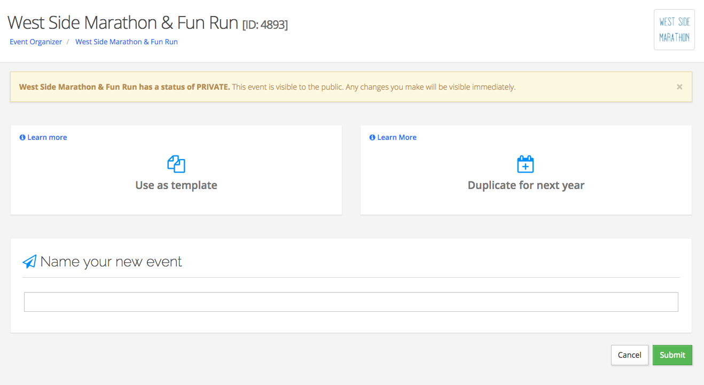
Task: Select the Use as template option
Action: [176, 170]
